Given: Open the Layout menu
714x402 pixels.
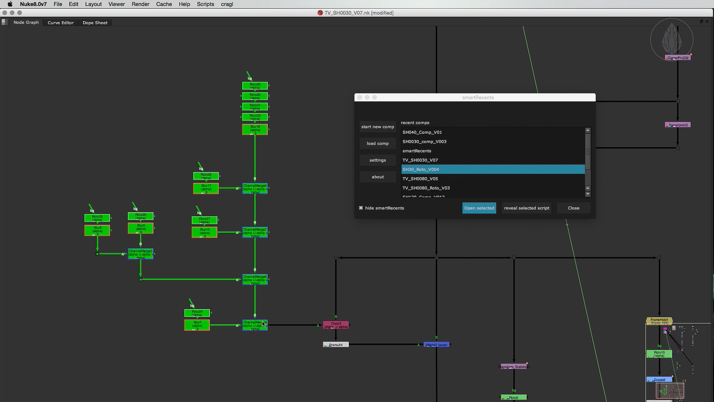Looking at the screenshot, I should coord(93,4).
